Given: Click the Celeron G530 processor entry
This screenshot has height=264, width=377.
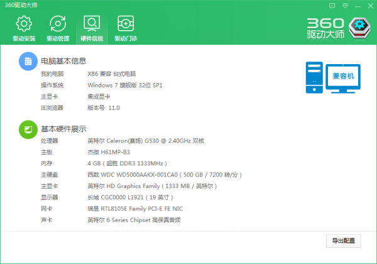Looking at the screenshot, I should [146, 141].
